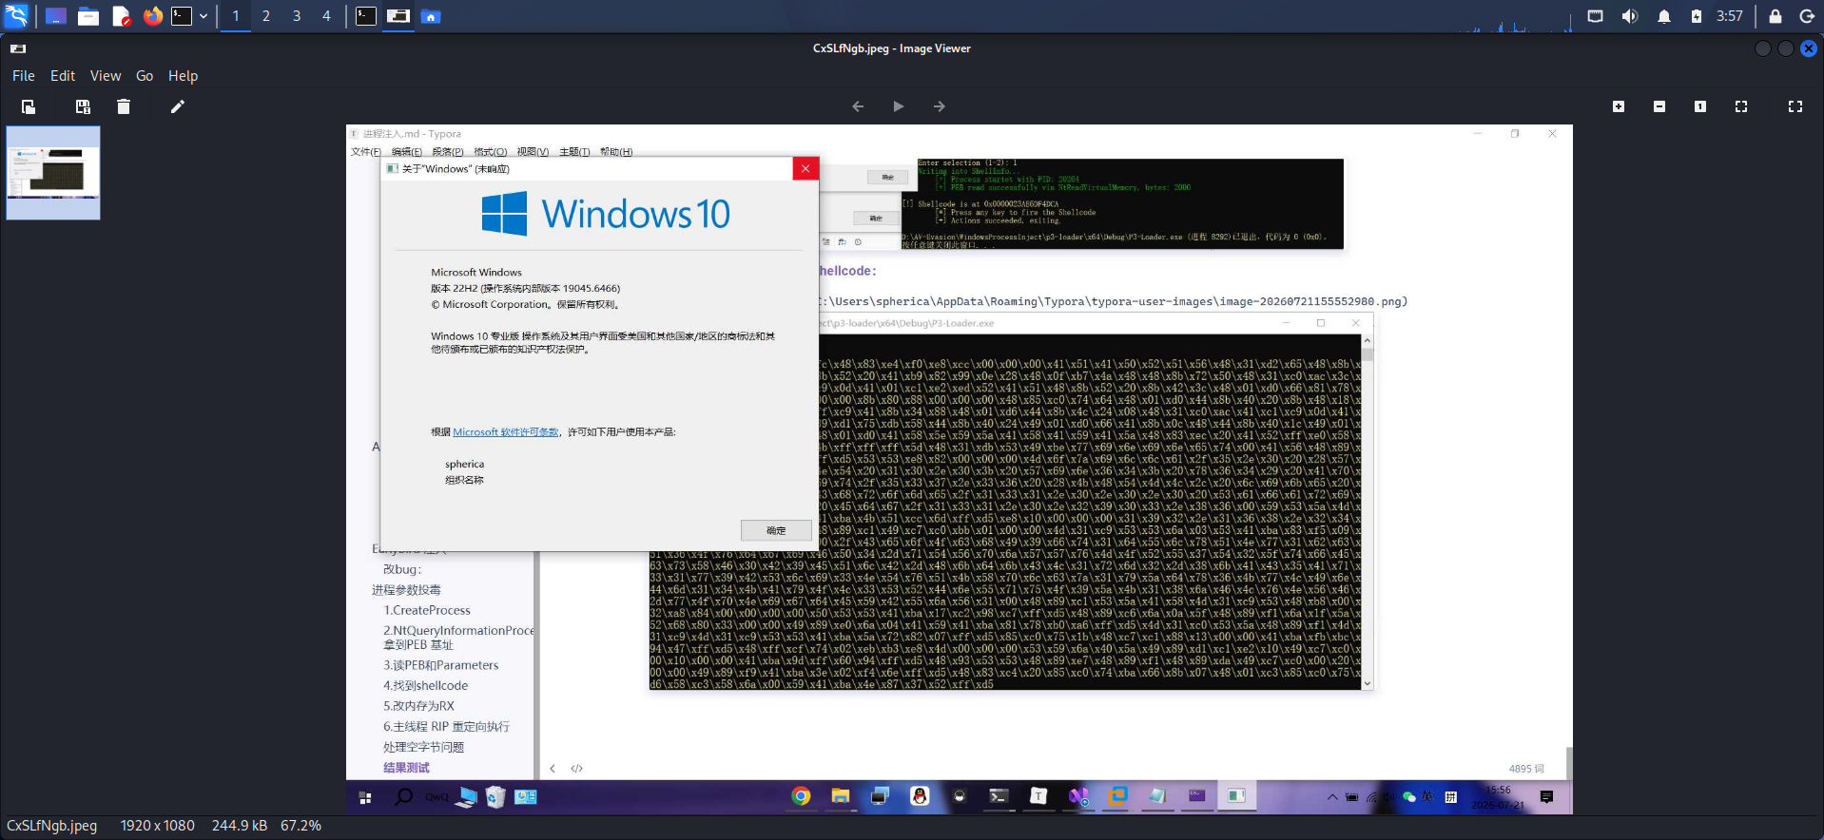The image size is (1824, 840).
Task: Zoom out of the image
Action: coord(1659,106)
